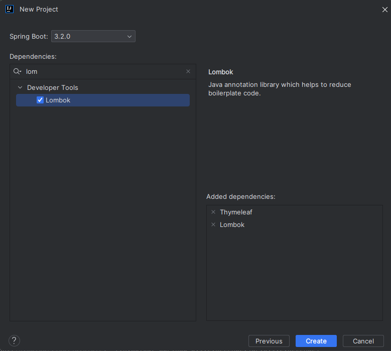Screen dimensions: 391x351
Task: Collapse the Developer Tools group
Action: pos(20,87)
